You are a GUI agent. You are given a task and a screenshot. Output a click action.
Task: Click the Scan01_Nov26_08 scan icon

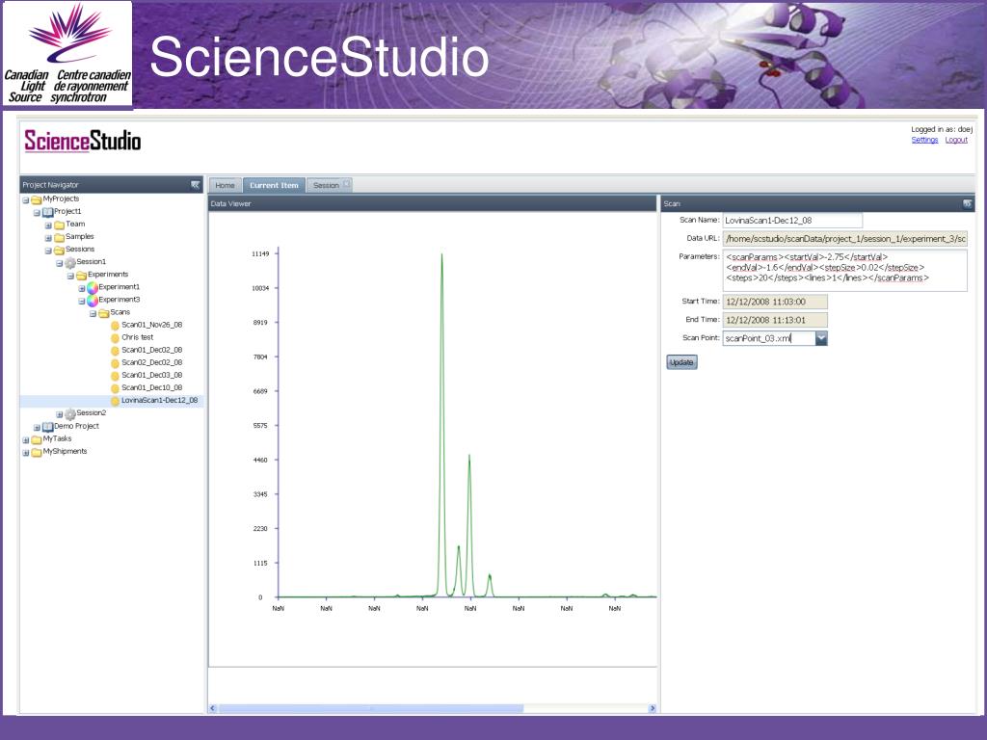[x=115, y=326]
